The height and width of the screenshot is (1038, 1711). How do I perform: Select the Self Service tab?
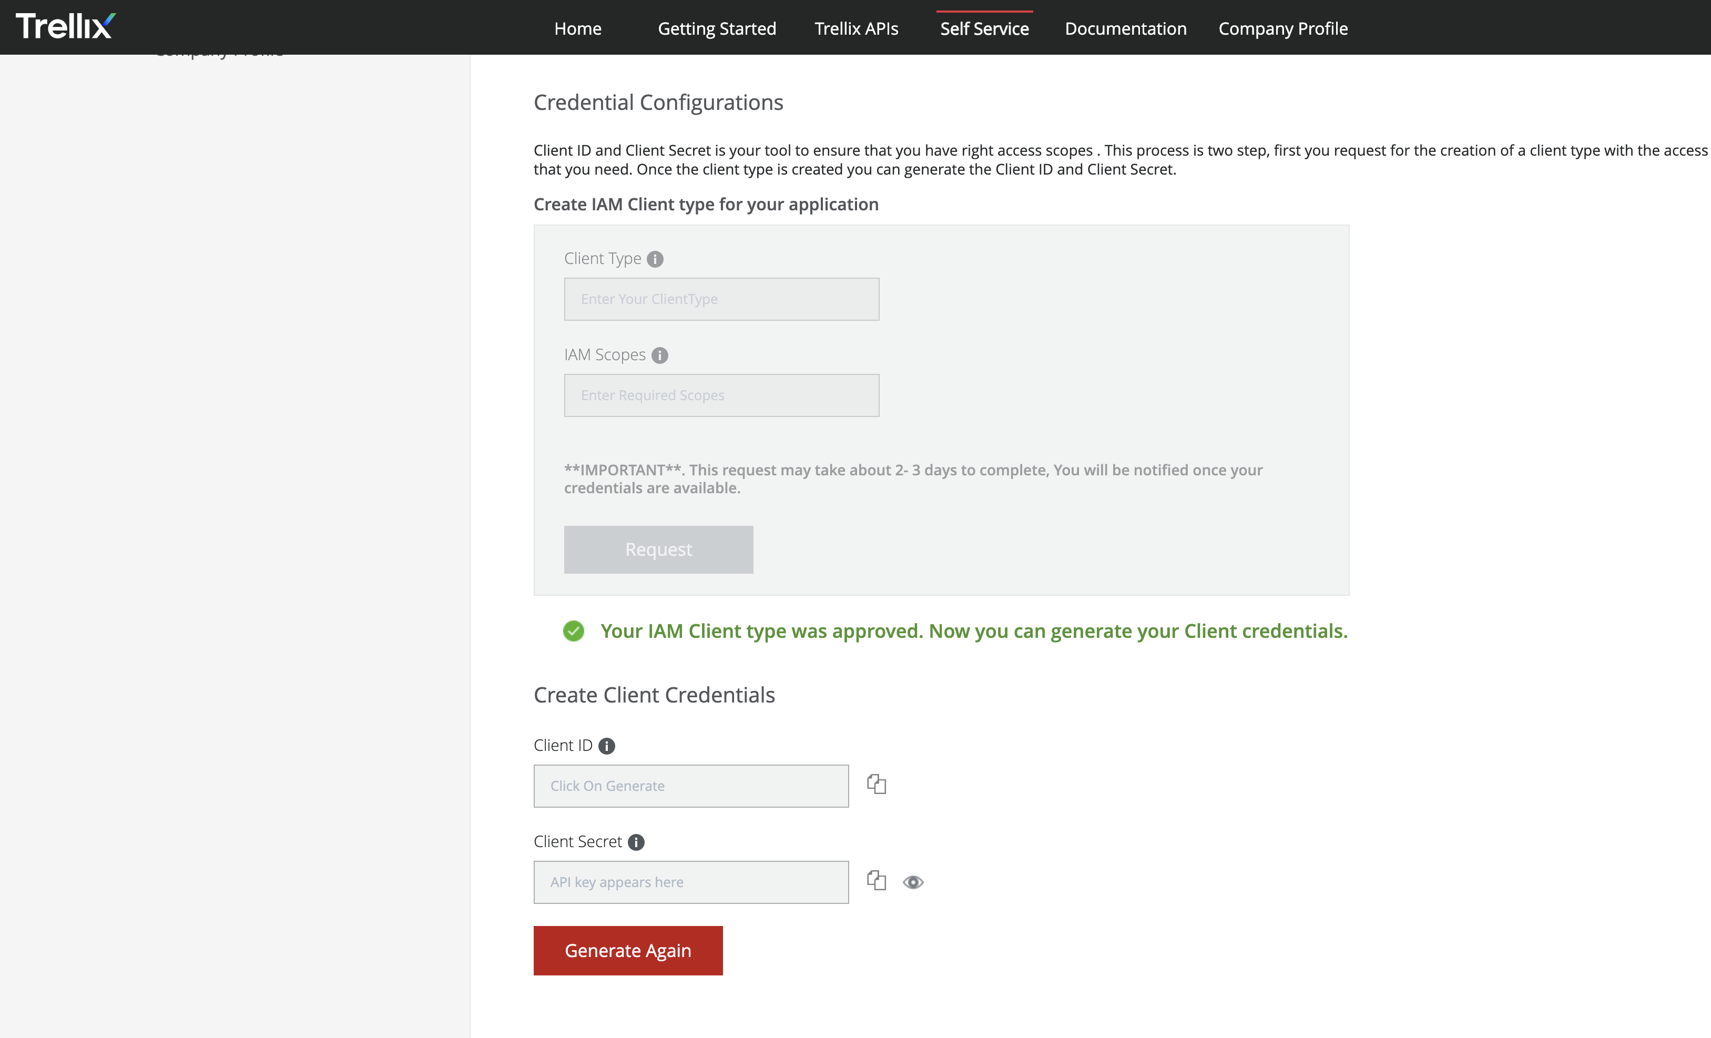(984, 28)
